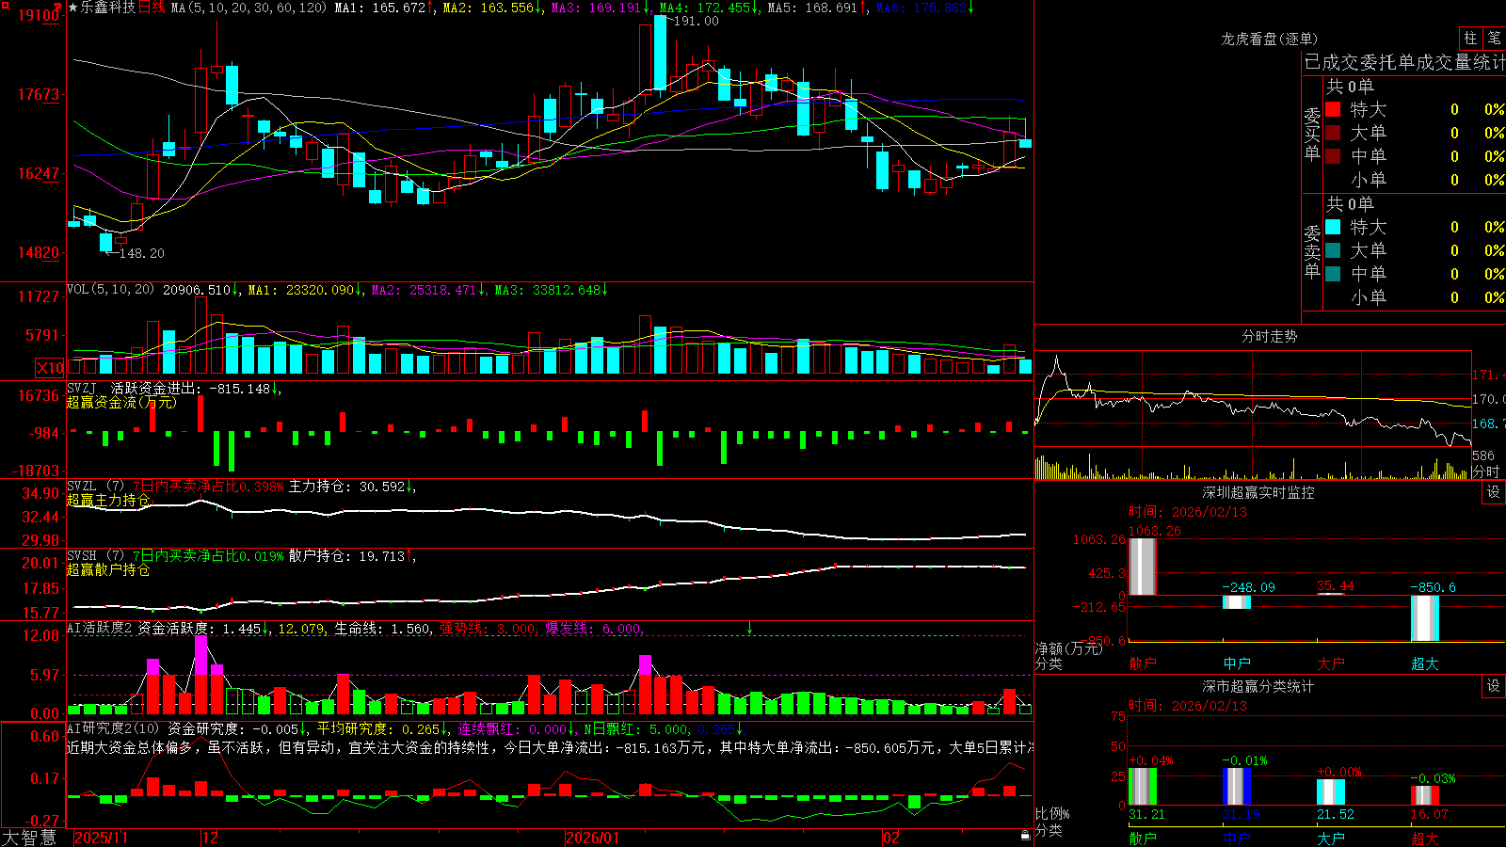Jump to the 02 month timeline marker
This screenshot has height=847, width=1506.
[891, 838]
